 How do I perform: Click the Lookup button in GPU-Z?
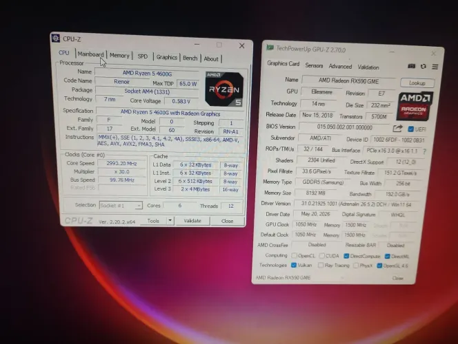pyautogui.click(x=417, y=83)
